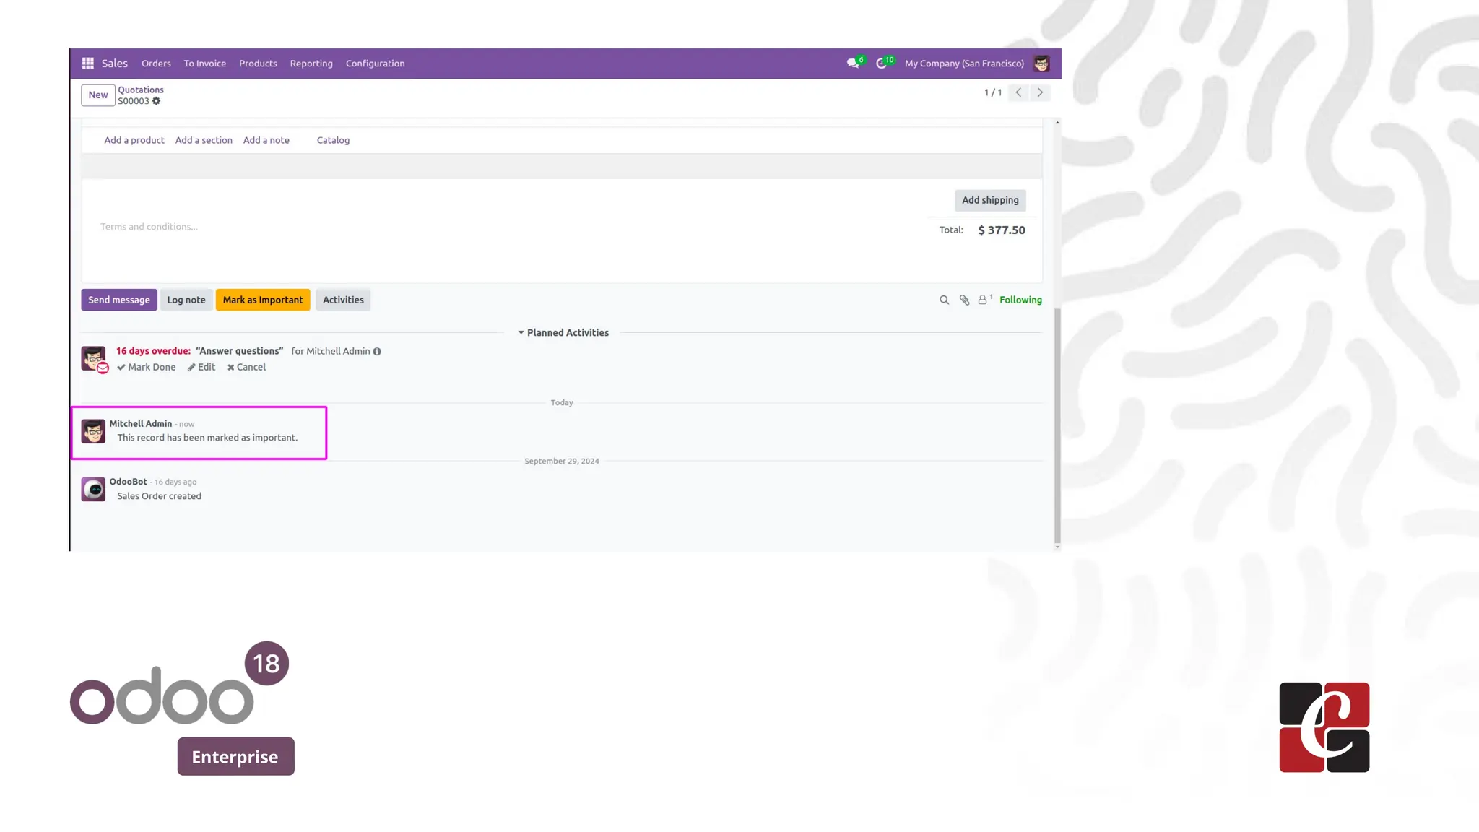Screen dimensions: 1479x832
Task: Click Mitchell Admin avatar on overdue activity
Action: (x=93, y=358)
